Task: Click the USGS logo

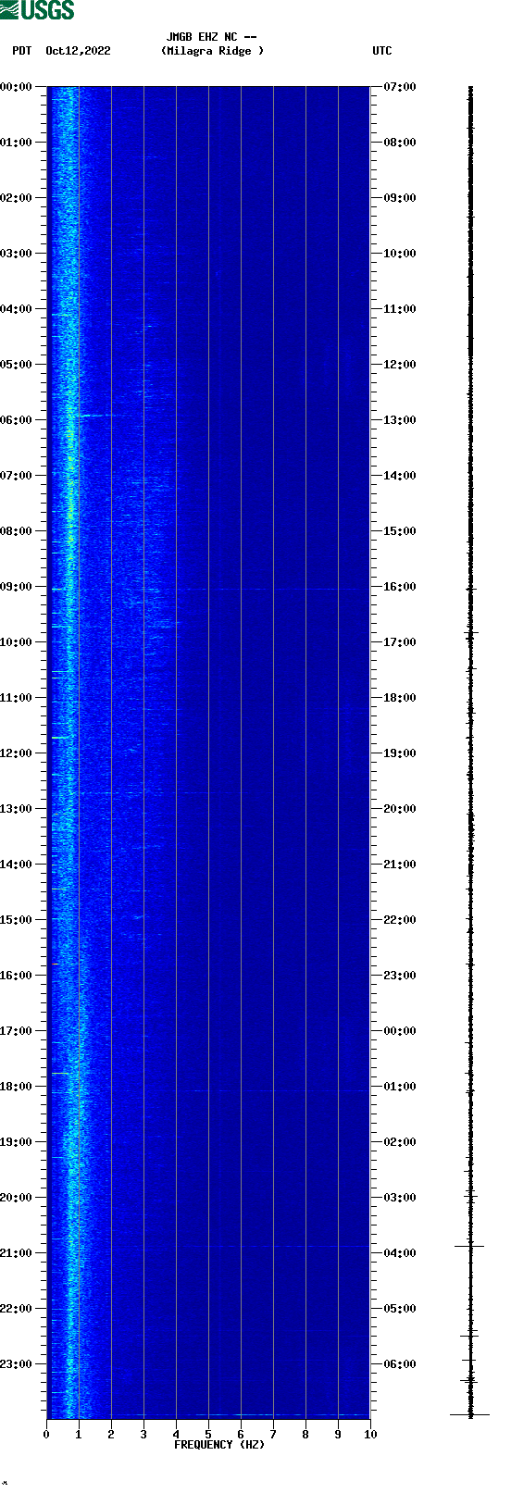Action: [x=37, y=10]
